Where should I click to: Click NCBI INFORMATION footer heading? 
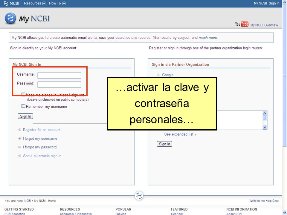[242, 209]
